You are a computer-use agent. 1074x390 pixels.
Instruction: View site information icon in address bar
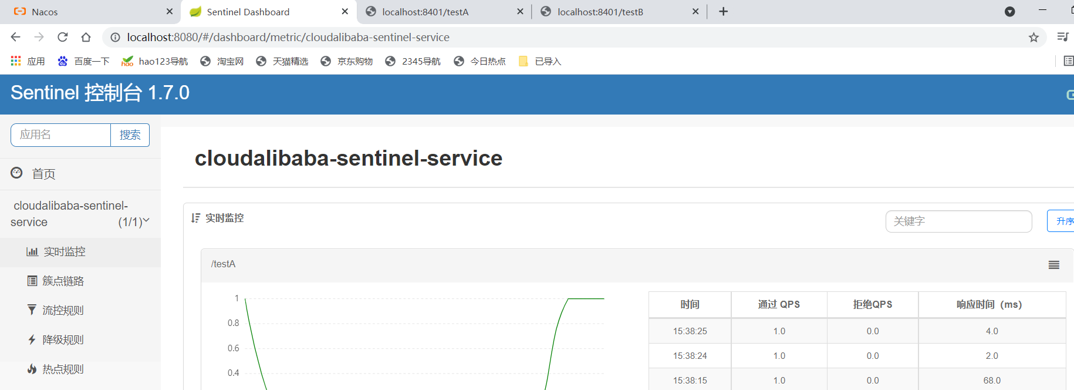click(x=116, y=38)
